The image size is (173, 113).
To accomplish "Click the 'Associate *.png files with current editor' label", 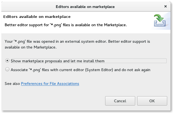I will click(x=81, y=70).
